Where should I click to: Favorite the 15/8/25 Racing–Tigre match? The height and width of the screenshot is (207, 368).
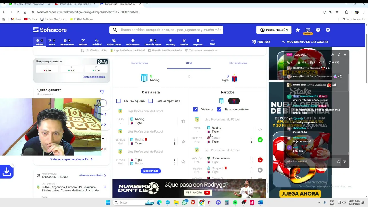click(183, 141)
